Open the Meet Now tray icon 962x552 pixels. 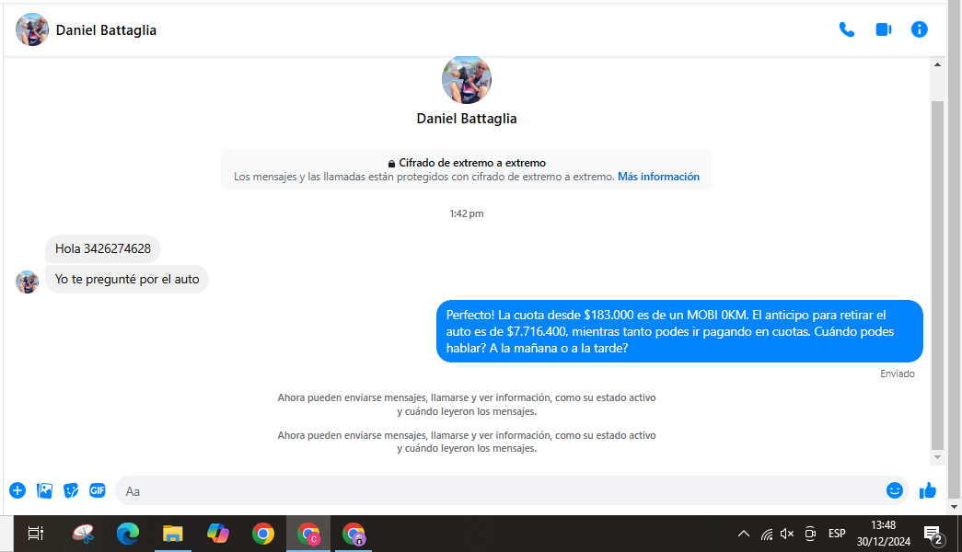pyautogui.click(x=810, y=534)
